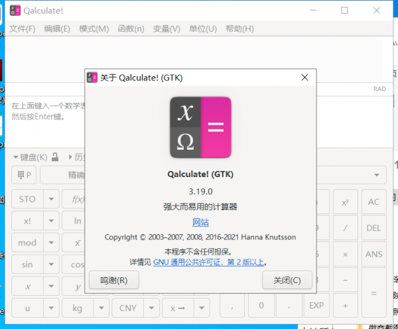Click the Qalculate! logo in About dialog

pyautogui.click(x=200, y=127)
